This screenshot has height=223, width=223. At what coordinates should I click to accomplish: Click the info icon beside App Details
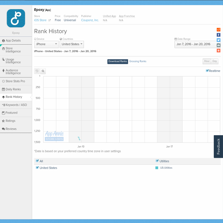click(x=3, y=41)
